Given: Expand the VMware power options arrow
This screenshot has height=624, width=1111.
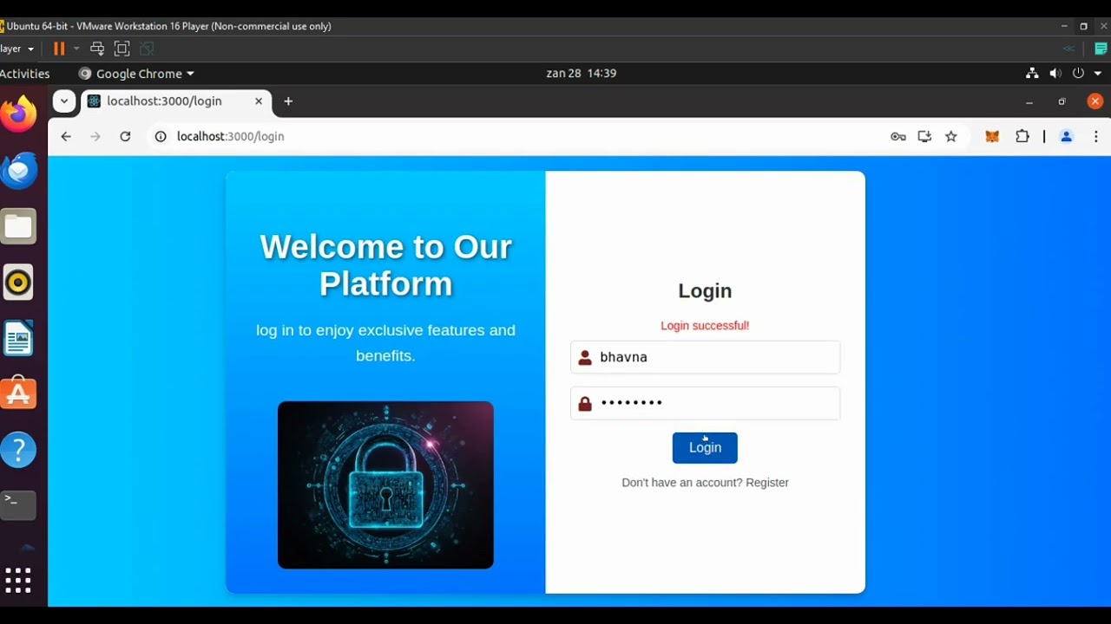Looking at the screenshot, I should pos(76,49).
